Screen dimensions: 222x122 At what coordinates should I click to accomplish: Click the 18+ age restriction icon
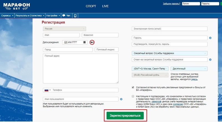click(92, 42)
